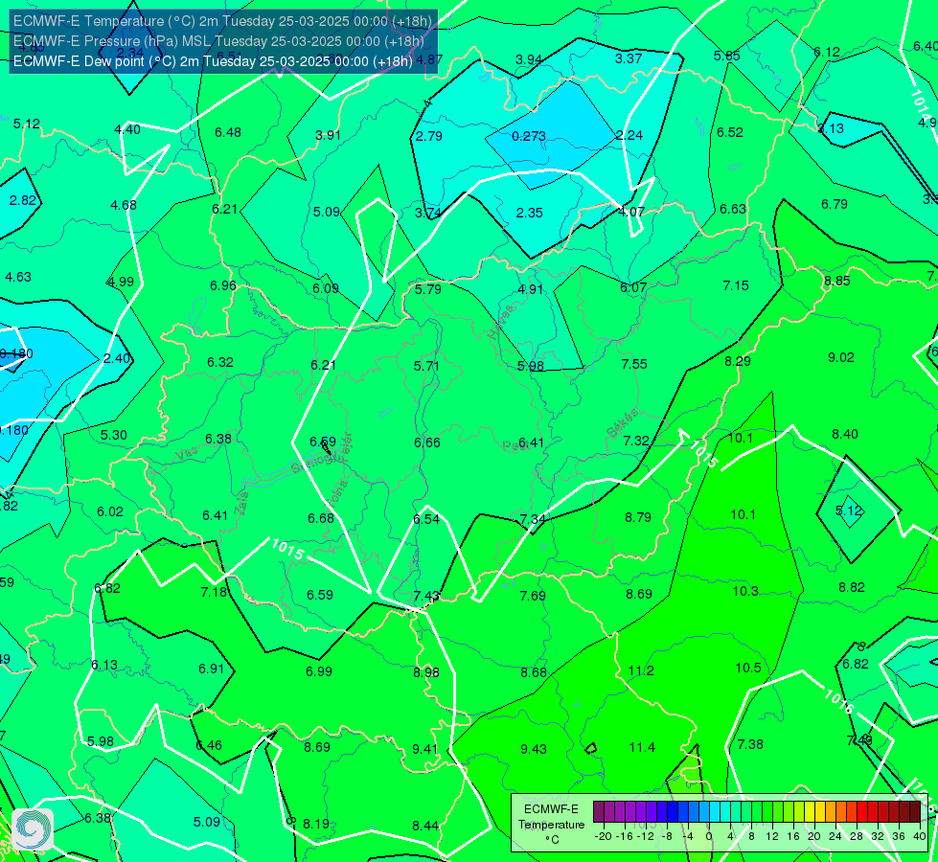Select the ECMWF-E Pressure MSL layer label

click(x=219, y=41)
